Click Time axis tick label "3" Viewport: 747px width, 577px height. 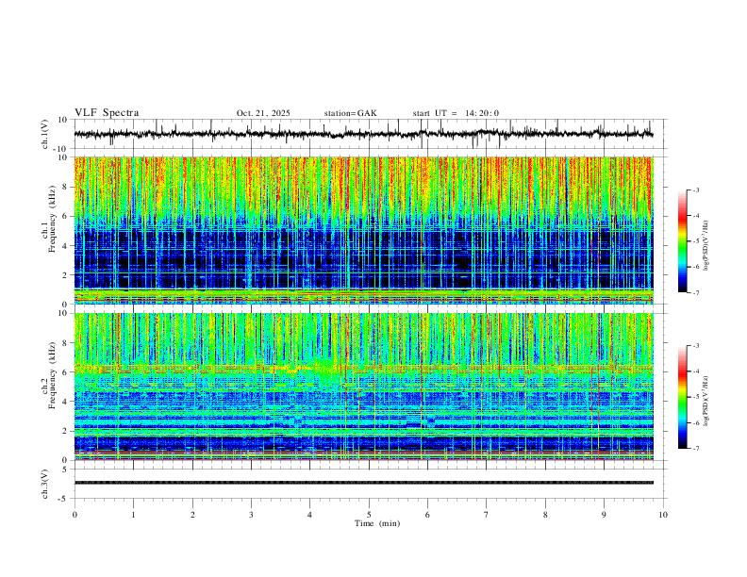251,515
